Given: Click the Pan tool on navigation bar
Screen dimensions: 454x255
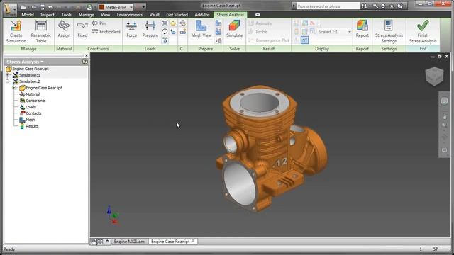Looking at the screenshot, I should [x=445, y=118].
